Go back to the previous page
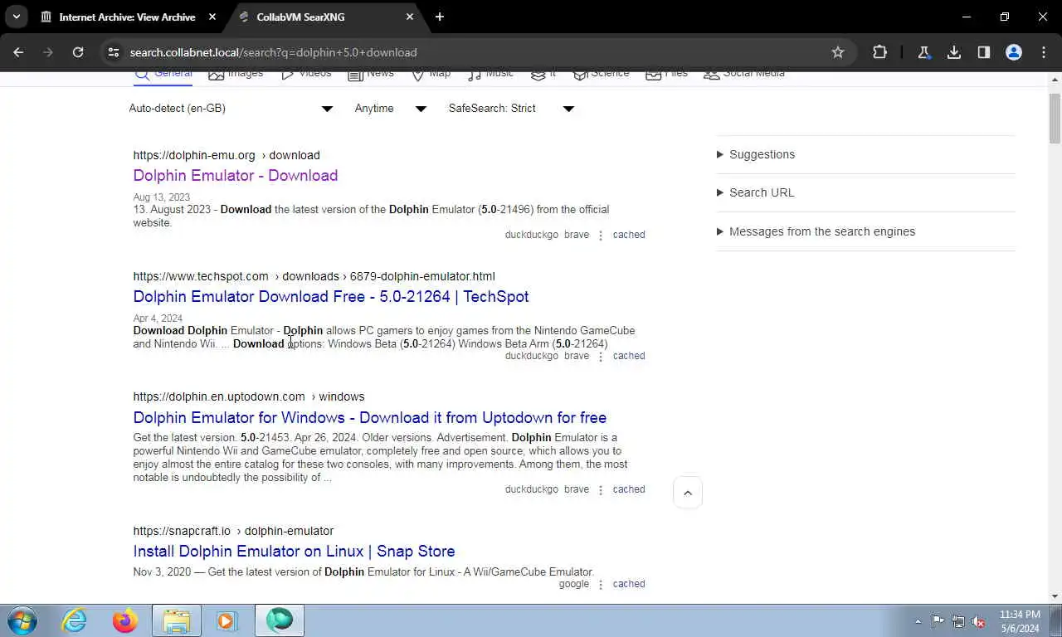Image resolution: width=1062 pixels, height=637 pixels. [x=18, y=52]
